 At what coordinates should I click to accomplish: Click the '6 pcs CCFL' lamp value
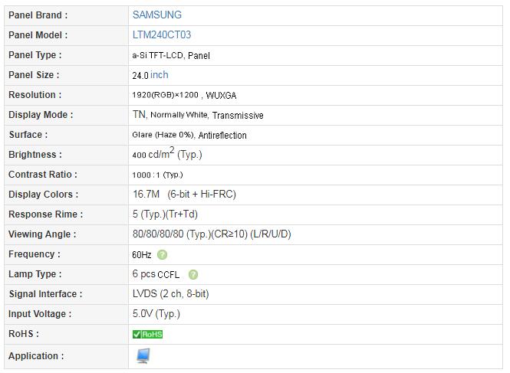(156, 274)
